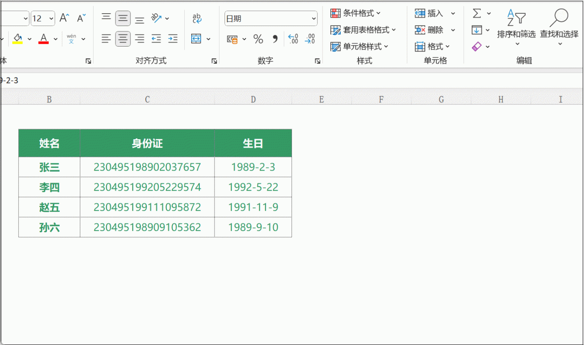Open the merge and center dropdown arrow
This screenshot has height=345, width=584.
pyautogui.click(x=209, y=39)
